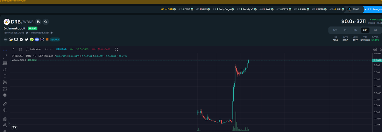382x132 pixels.
Task: Select the text annotation tool
Action: point(5,76)
